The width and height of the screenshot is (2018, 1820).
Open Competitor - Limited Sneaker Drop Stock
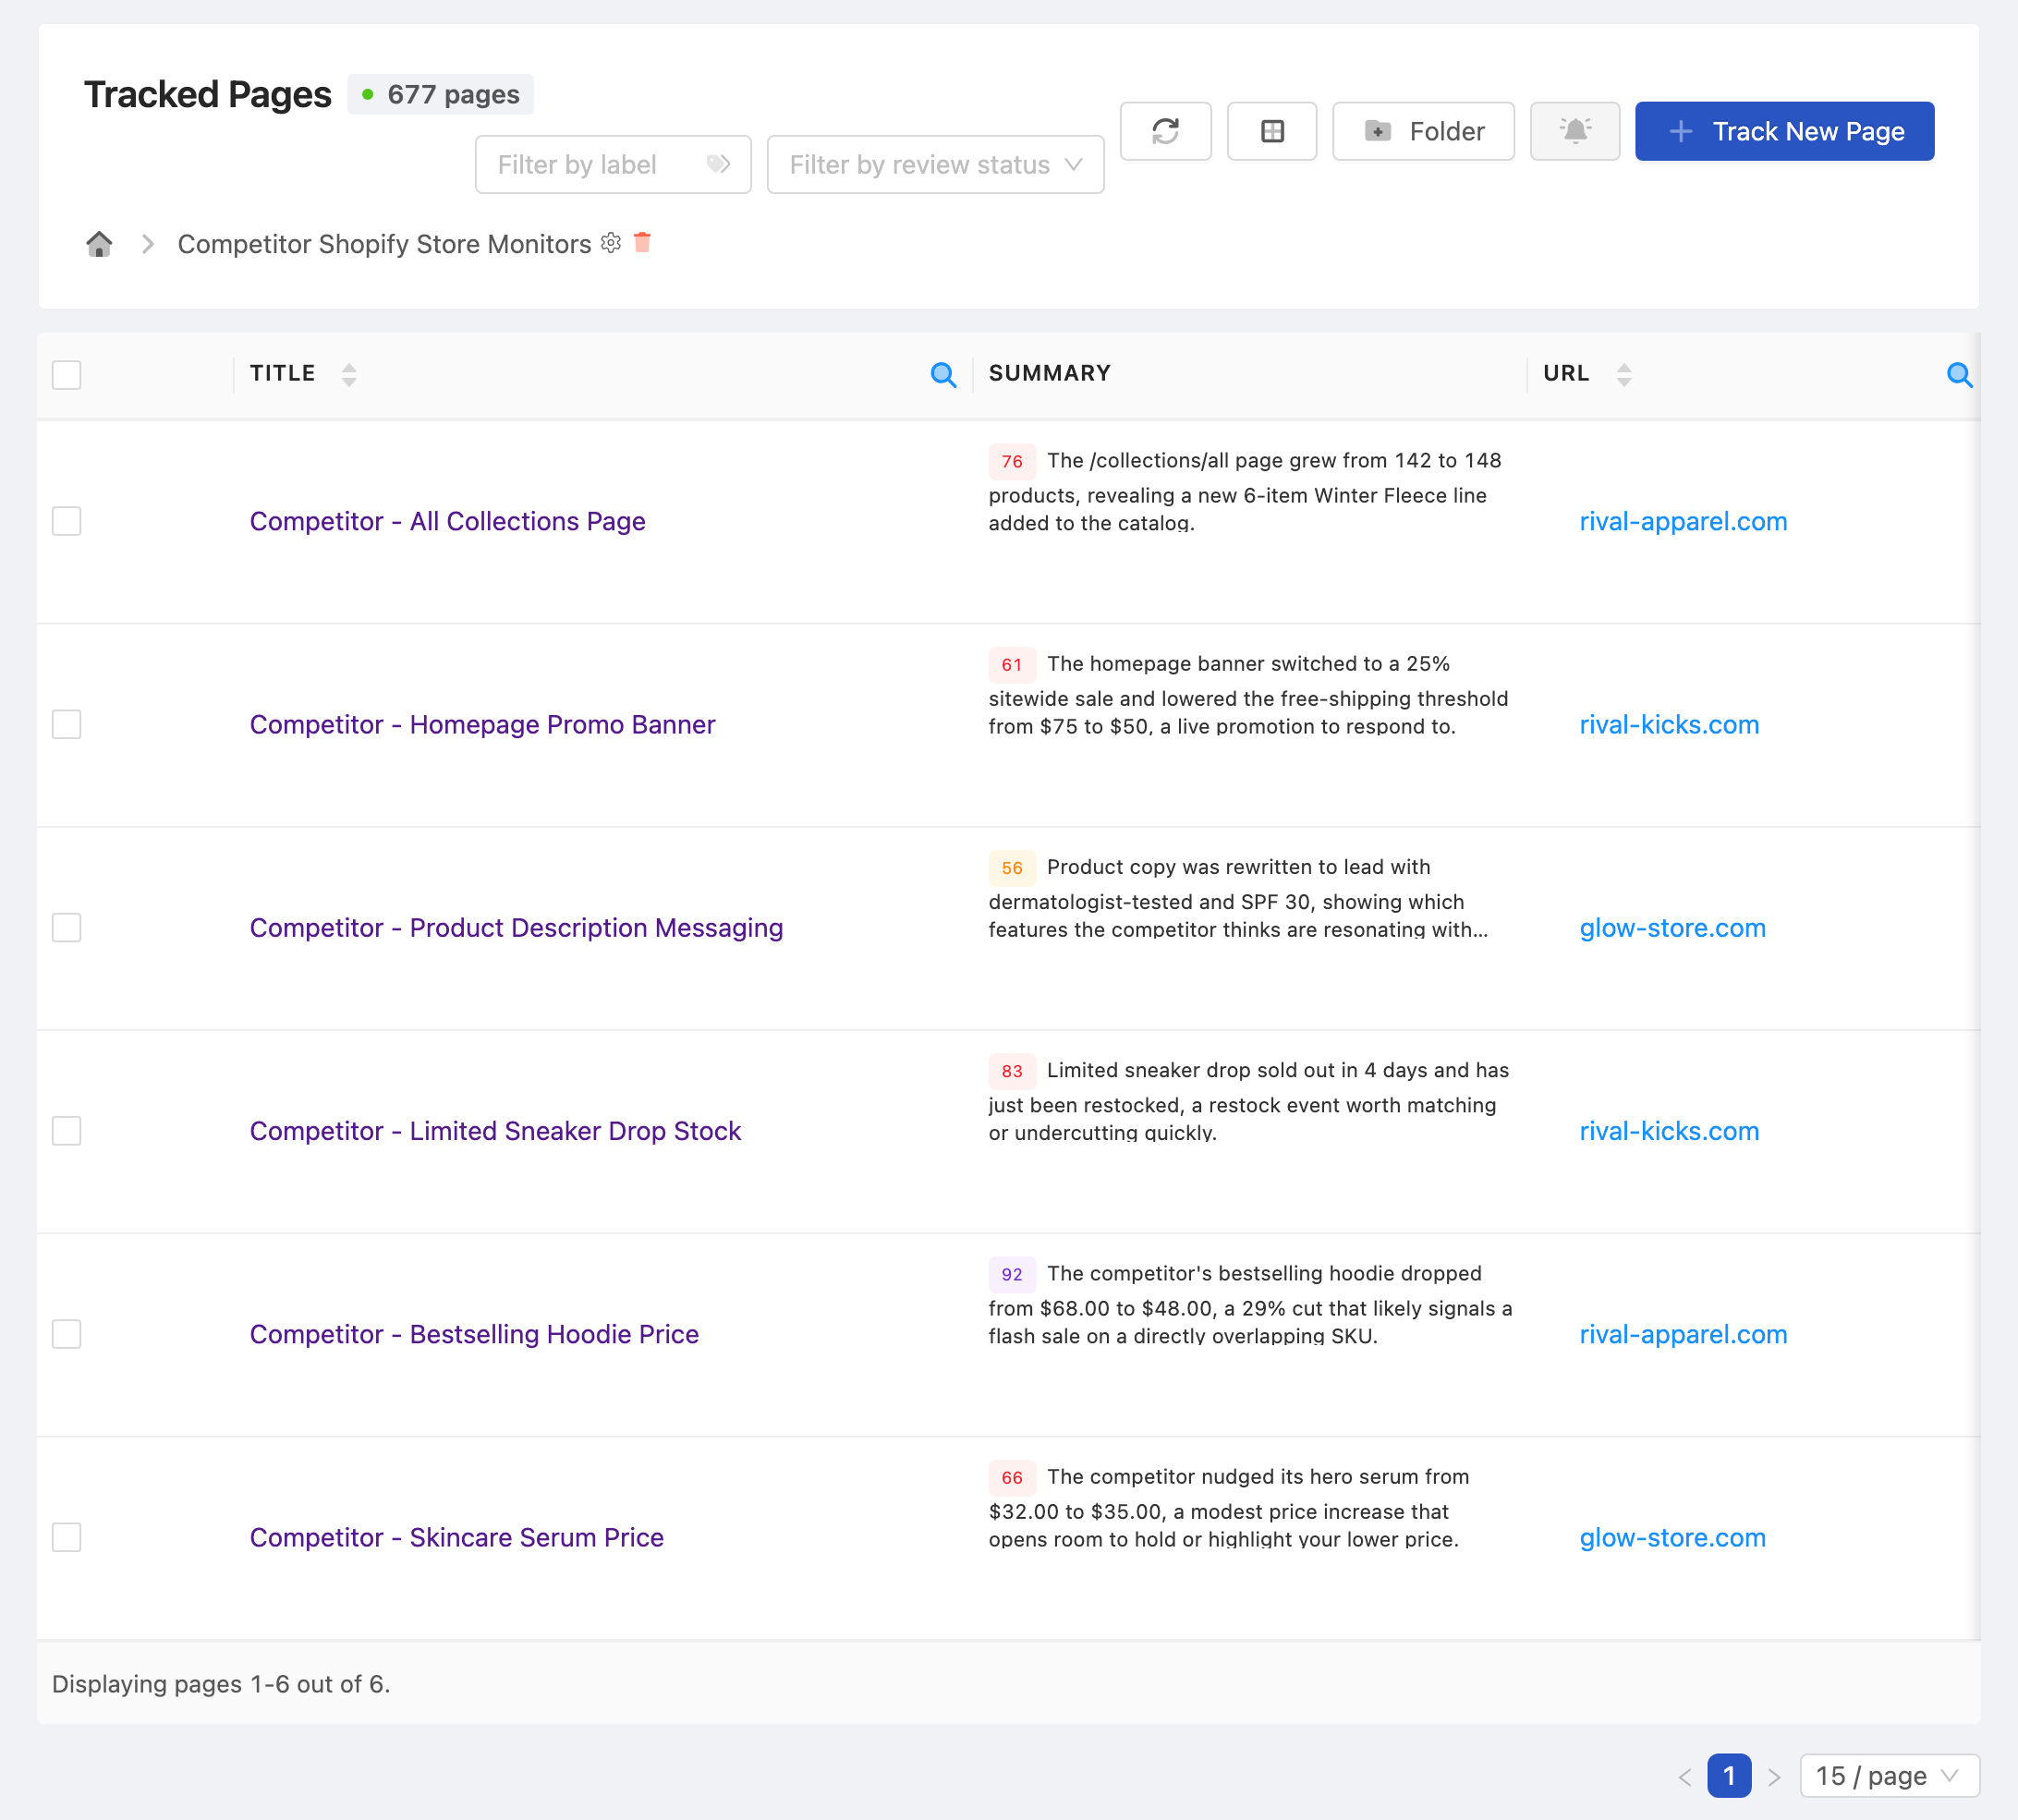[495, 1131]
